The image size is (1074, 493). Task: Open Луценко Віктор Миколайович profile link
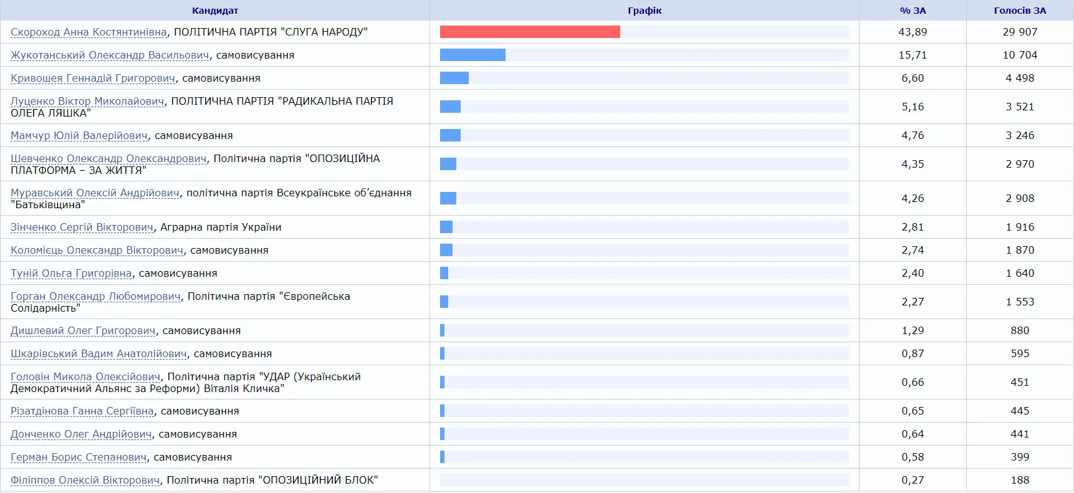click(x=87, y=102)
